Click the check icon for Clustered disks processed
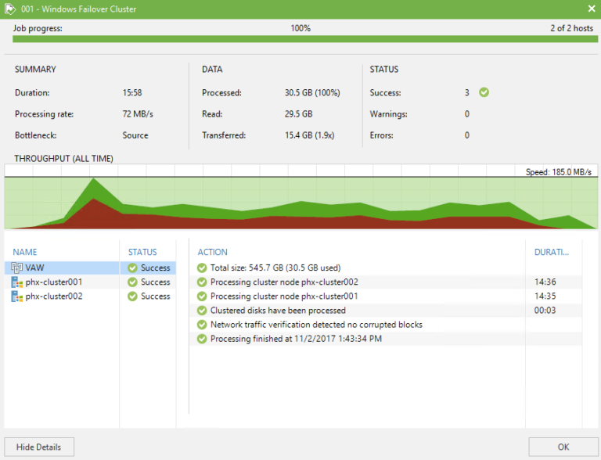Viewport: 601px width, 460px height. pyautogui.click(x=202, y=311)
